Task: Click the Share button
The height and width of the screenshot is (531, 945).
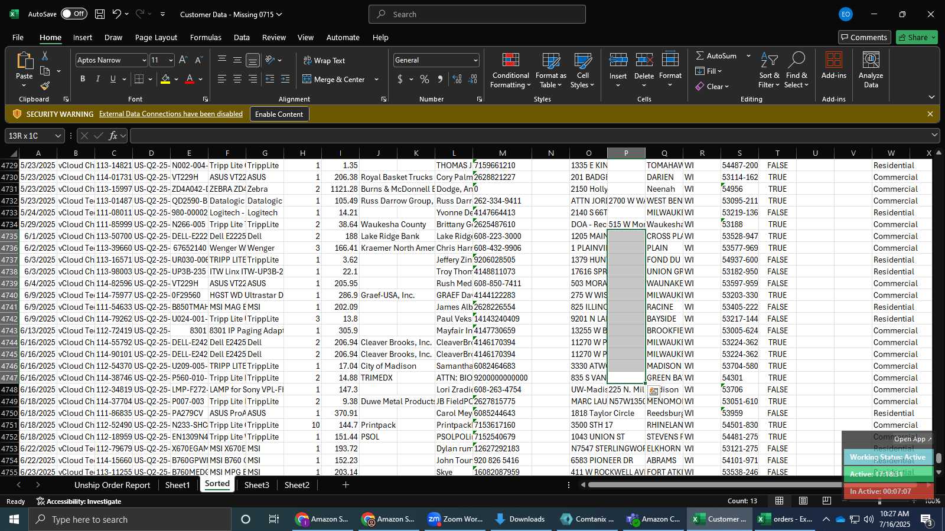Action: tap(917, 37)
